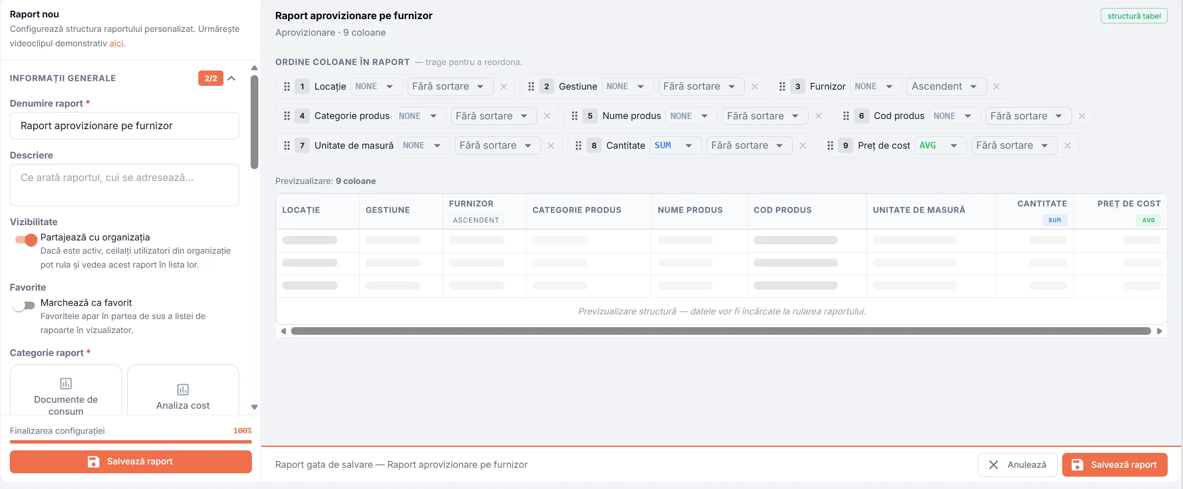1183x489 pixels.
Task: Open the Locație Fără sortare dropdown
Action: [x=450, y=86]
